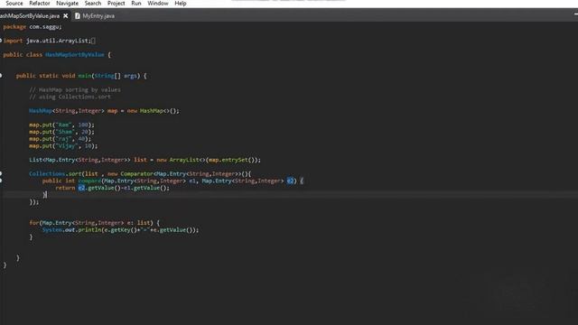
Task: Click the Collections keyword in sort call
Action: pyautogui.click(x=47, y=173)
